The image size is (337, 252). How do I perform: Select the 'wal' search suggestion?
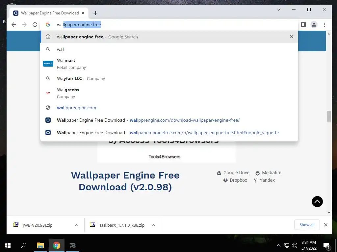(x=169, y=49)
